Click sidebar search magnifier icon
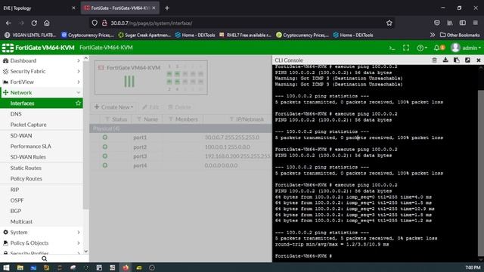Screen dimensions: 484x272 (45, 258)
